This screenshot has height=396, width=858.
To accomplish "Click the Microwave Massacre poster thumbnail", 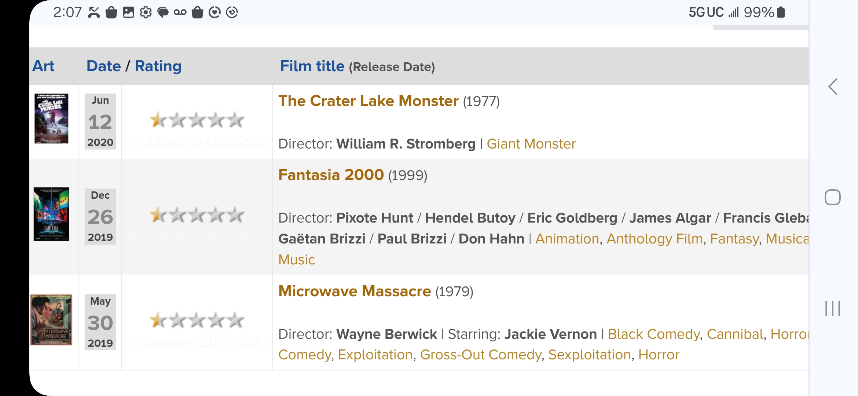I will (x=51, y=320).
